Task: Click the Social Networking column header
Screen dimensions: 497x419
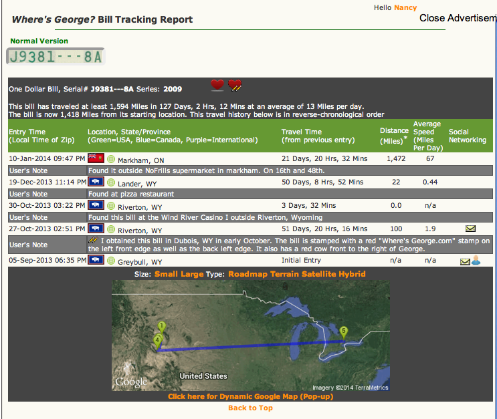Action: (467, 136)
